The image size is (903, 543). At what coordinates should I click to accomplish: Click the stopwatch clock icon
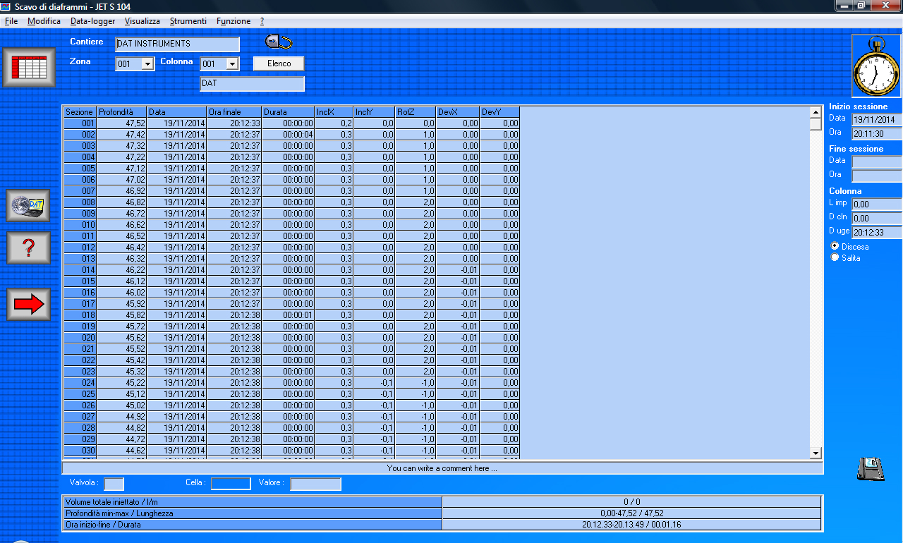click(x=876, y=66)
